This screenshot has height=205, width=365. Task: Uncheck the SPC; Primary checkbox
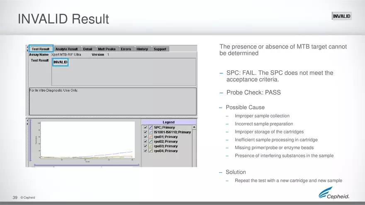[x=145, y=128]
